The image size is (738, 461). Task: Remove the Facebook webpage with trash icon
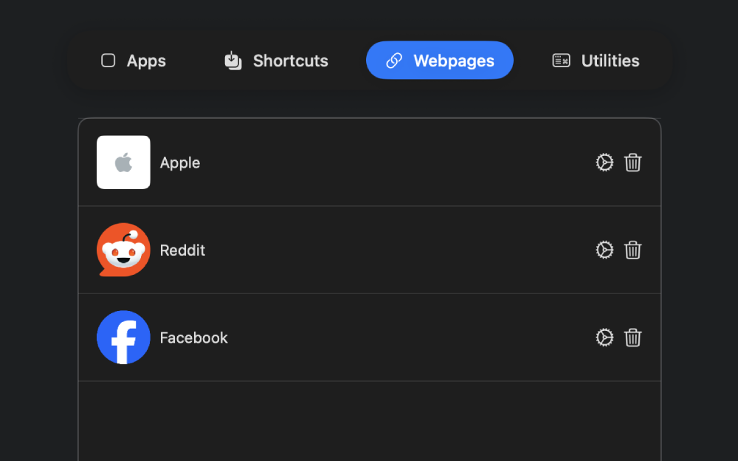pyautogui.click(x=632, y=338)
